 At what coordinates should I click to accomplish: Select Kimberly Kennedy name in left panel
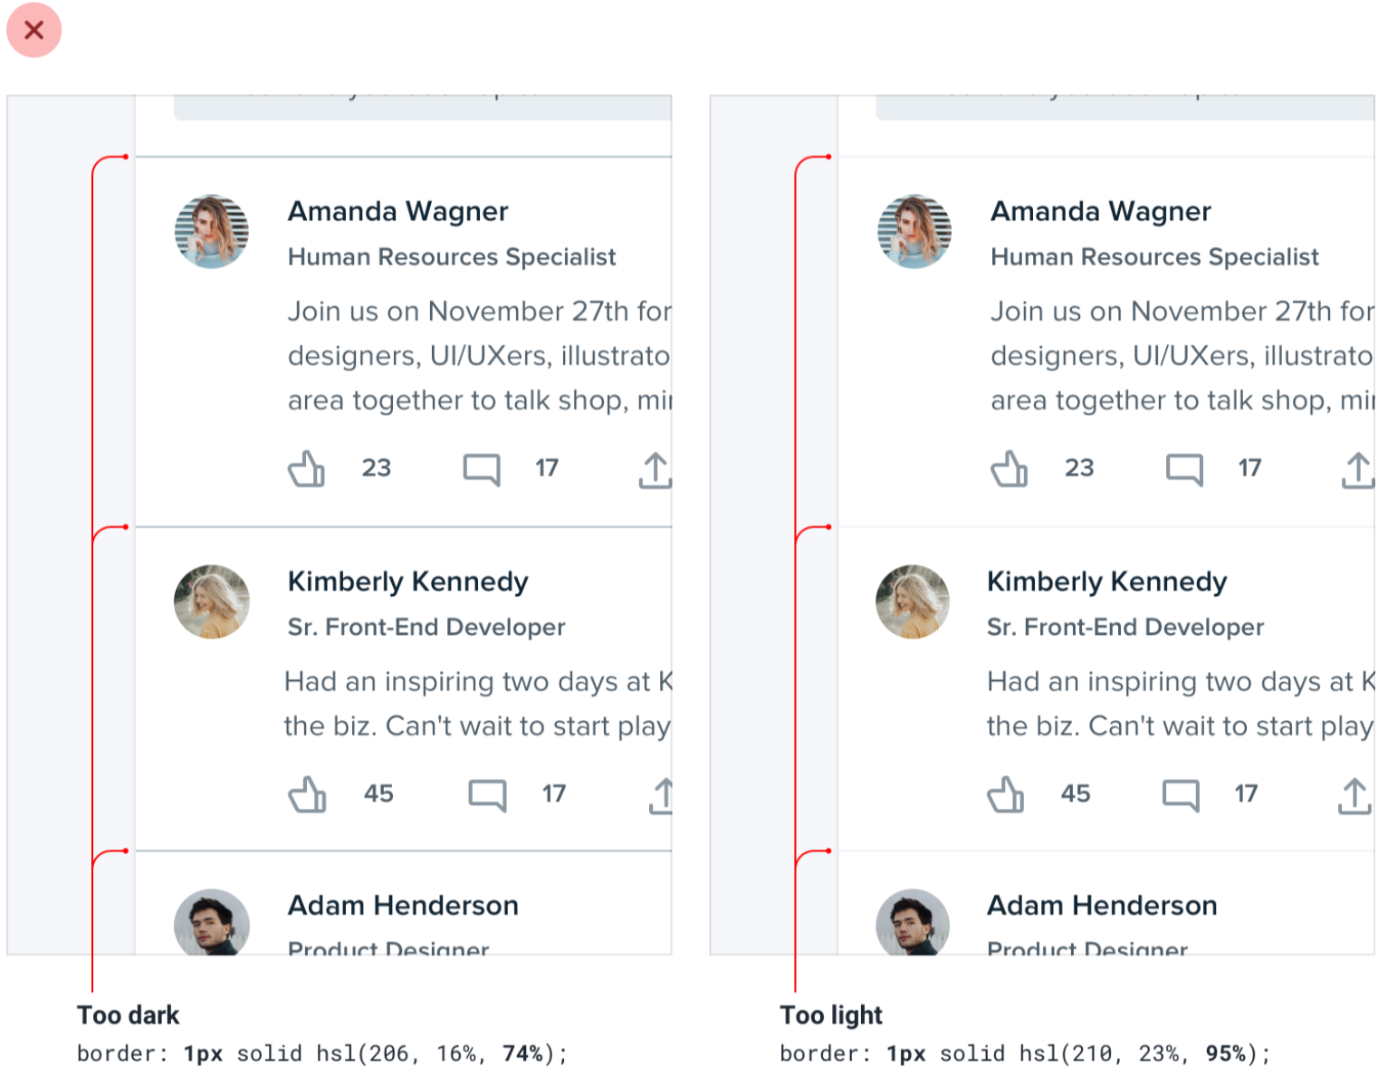407,581
